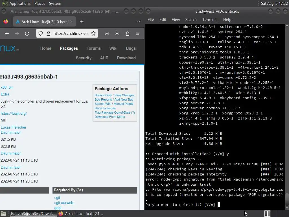Open the Download nav link
This screenshot has width=289, height=217.
coord(126,58)
